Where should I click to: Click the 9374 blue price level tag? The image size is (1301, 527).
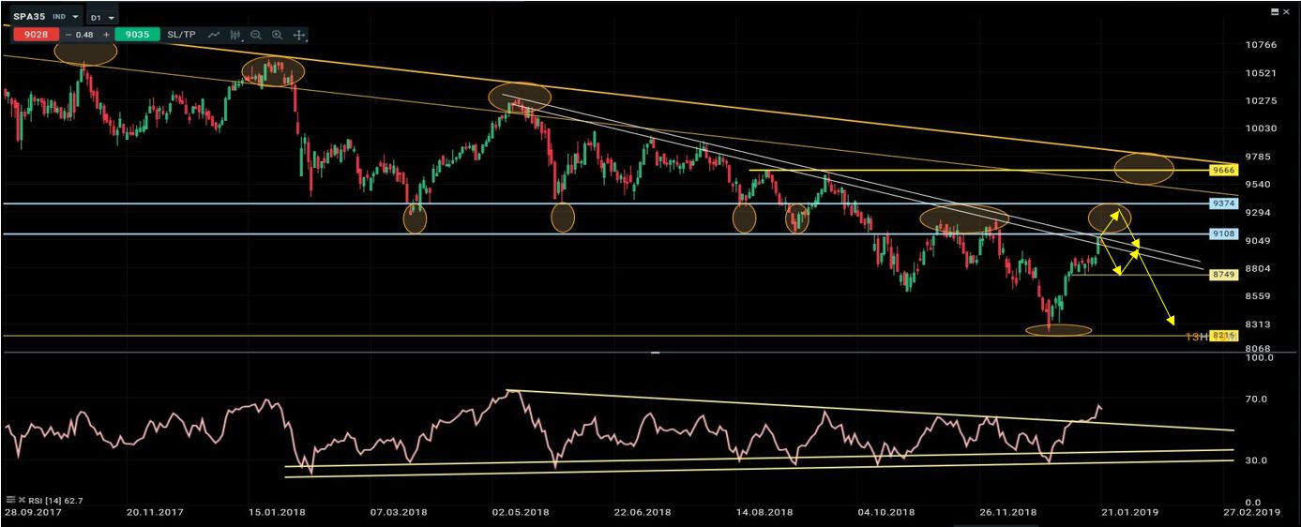[x=1223, y=203]
